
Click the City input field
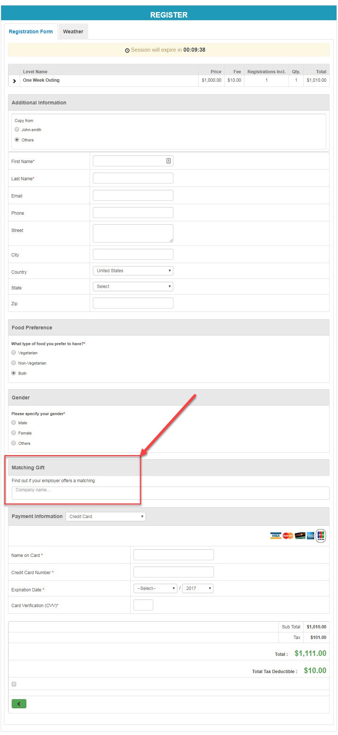point(133,254)
